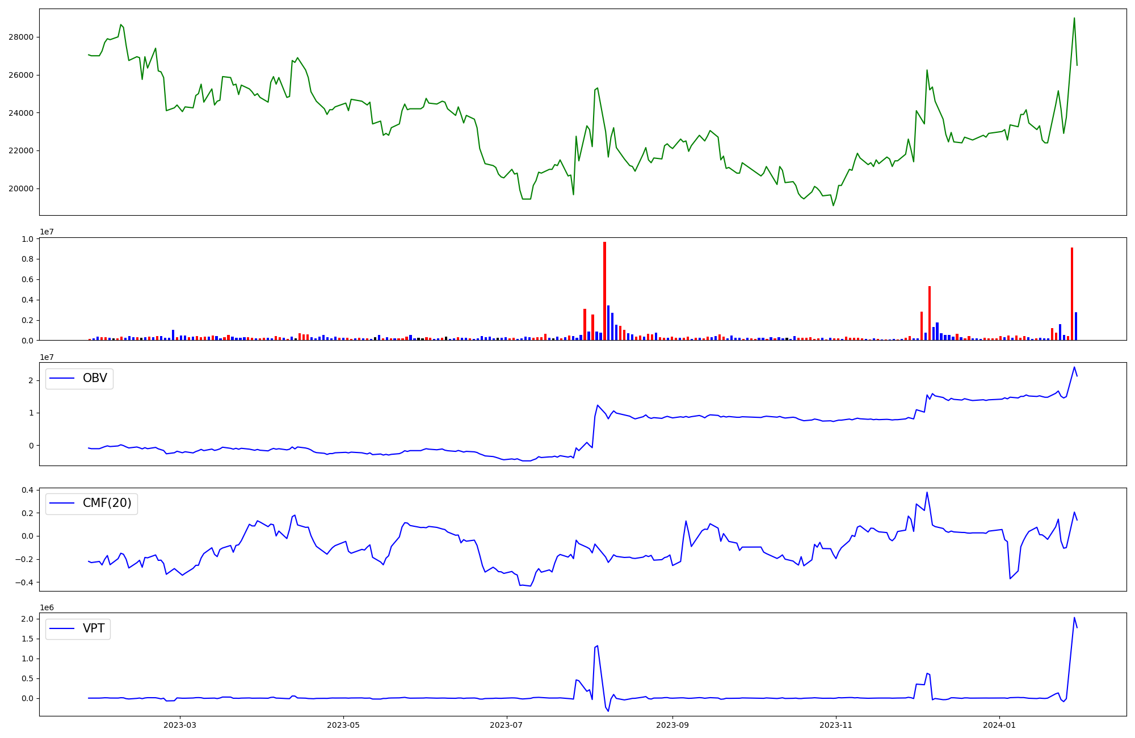Click the OBV legend label
This screenshot has height=738, width=1135.
click(x=95, y=378)
